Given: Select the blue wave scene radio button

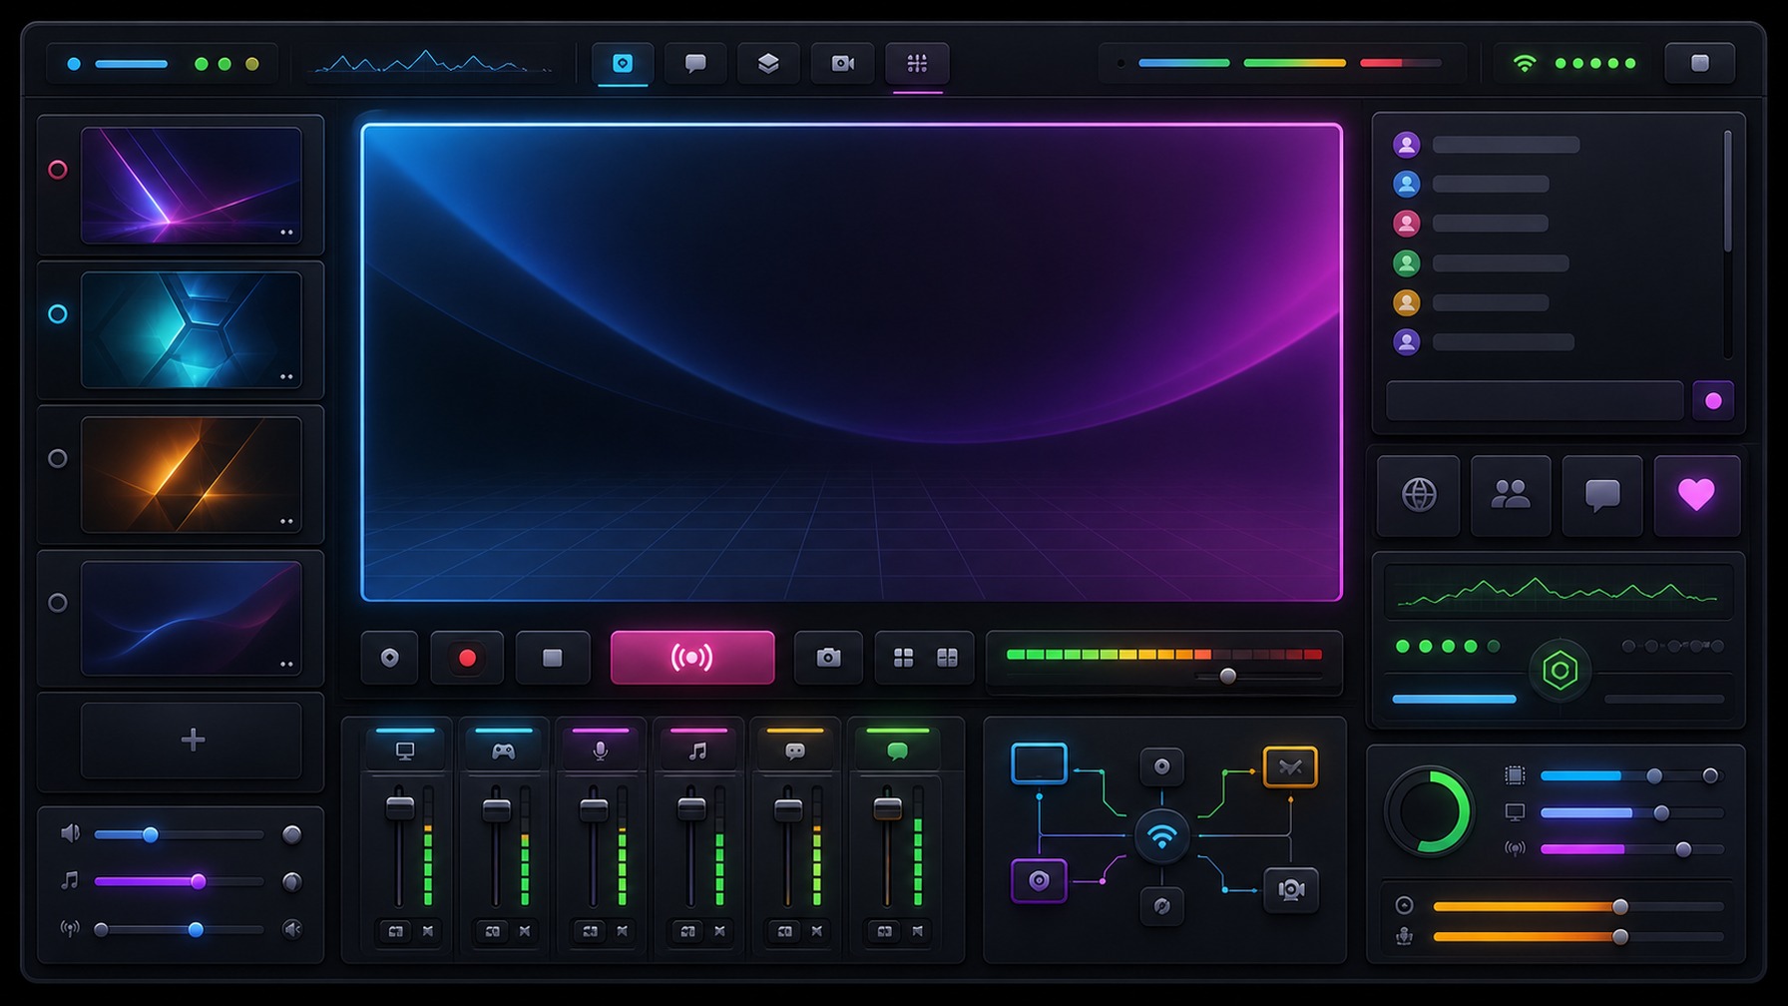Looking at the screenshot, I should [58, 603].
